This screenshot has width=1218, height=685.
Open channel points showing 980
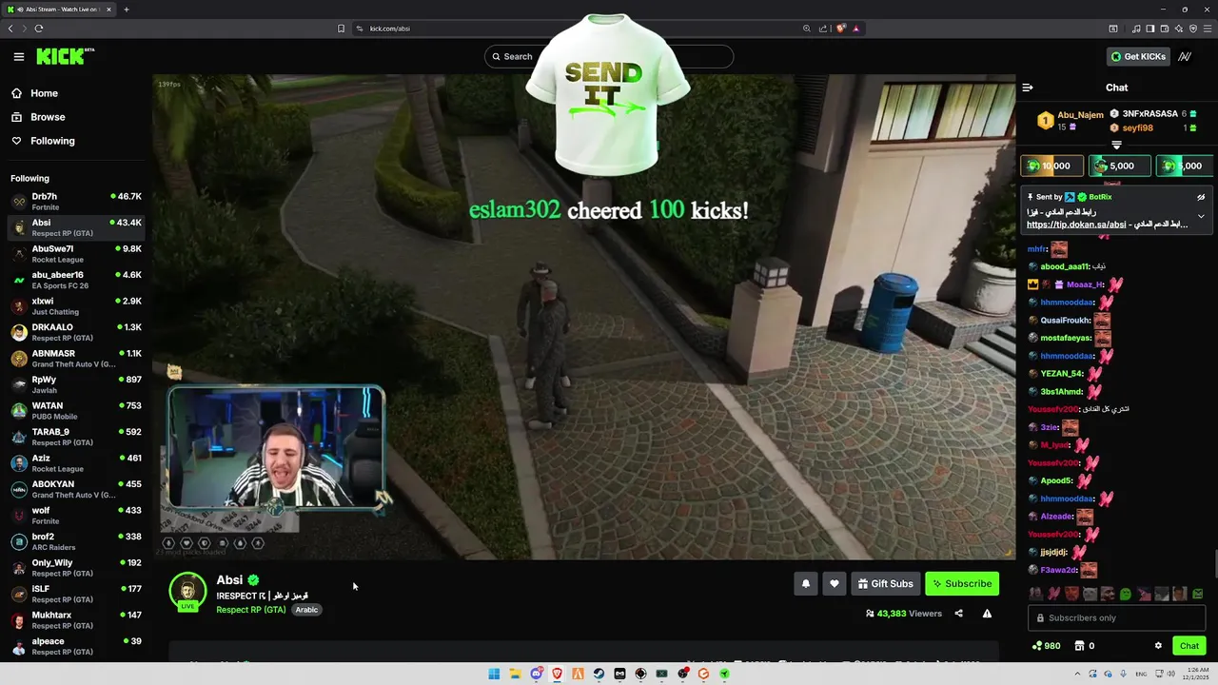pyautogui.click(x=1046, y=646)
